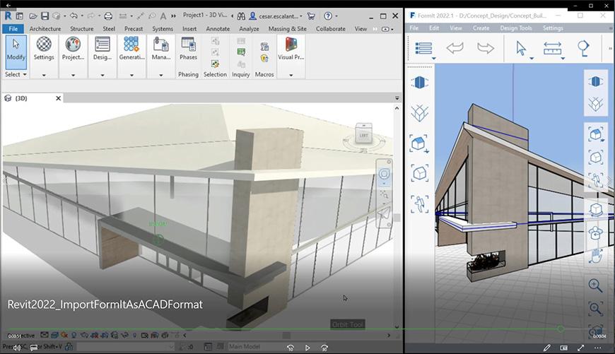Open the FormIt Create menu

click(x=481, y=28)
